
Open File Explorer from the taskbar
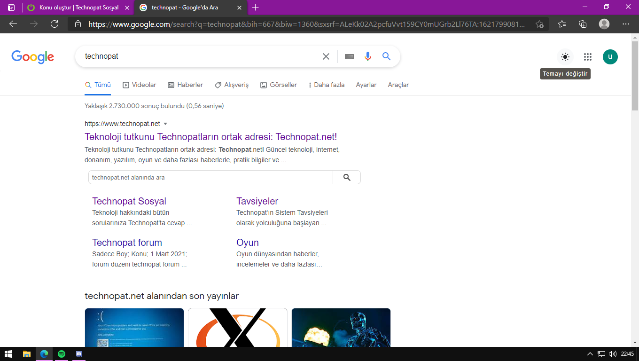27,354
